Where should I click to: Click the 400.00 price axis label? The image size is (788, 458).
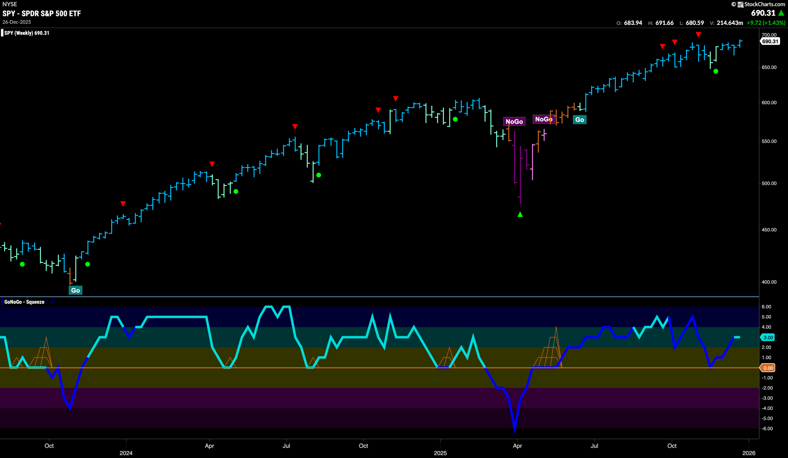[769, 282]
